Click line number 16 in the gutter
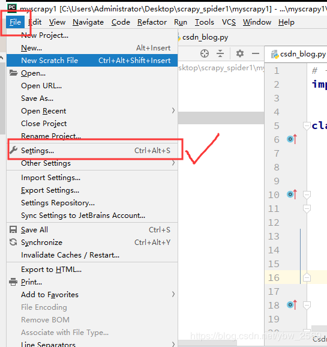Screen dimensions: 327x347 pyautogui.click(x=274, y=277)
